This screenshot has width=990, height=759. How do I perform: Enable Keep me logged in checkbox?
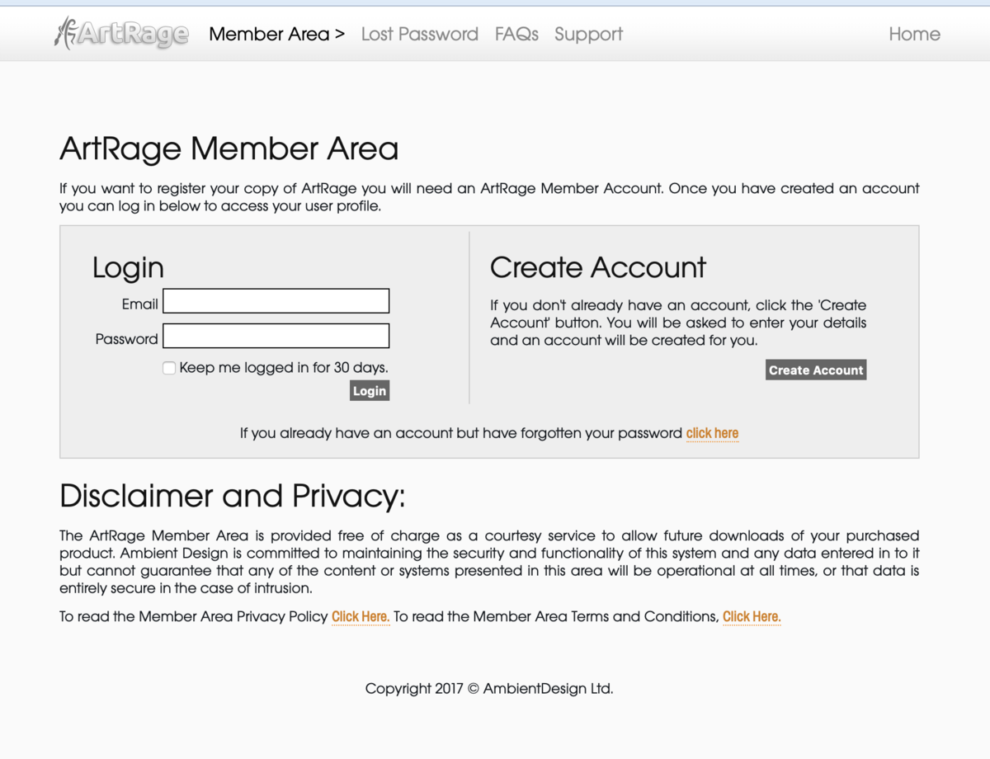coord(169,368)
